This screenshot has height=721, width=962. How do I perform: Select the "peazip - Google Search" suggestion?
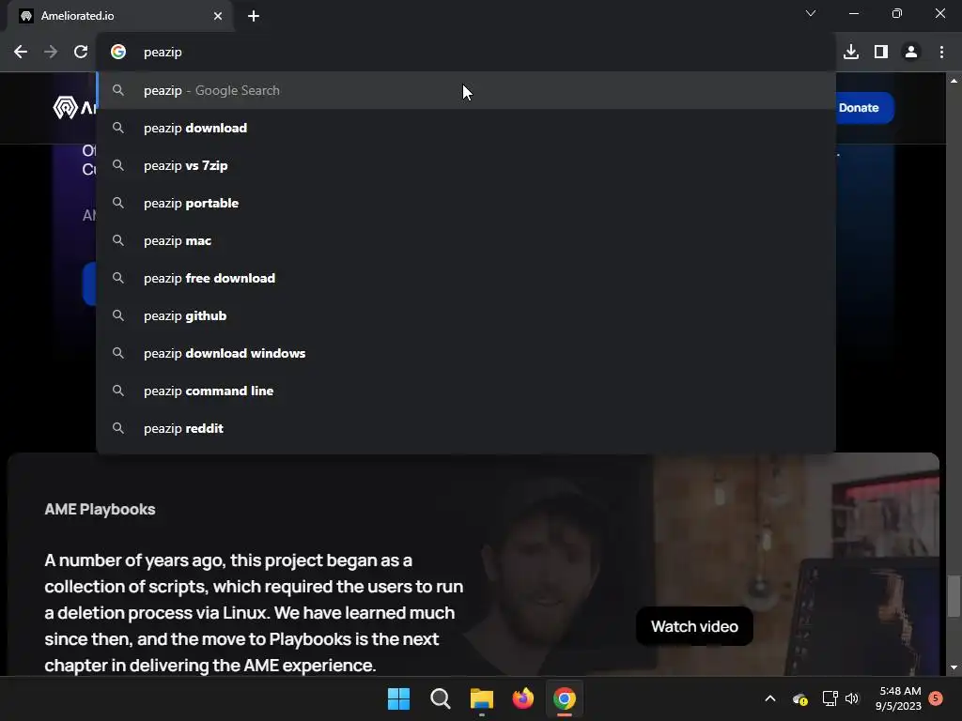coord(466,90)
